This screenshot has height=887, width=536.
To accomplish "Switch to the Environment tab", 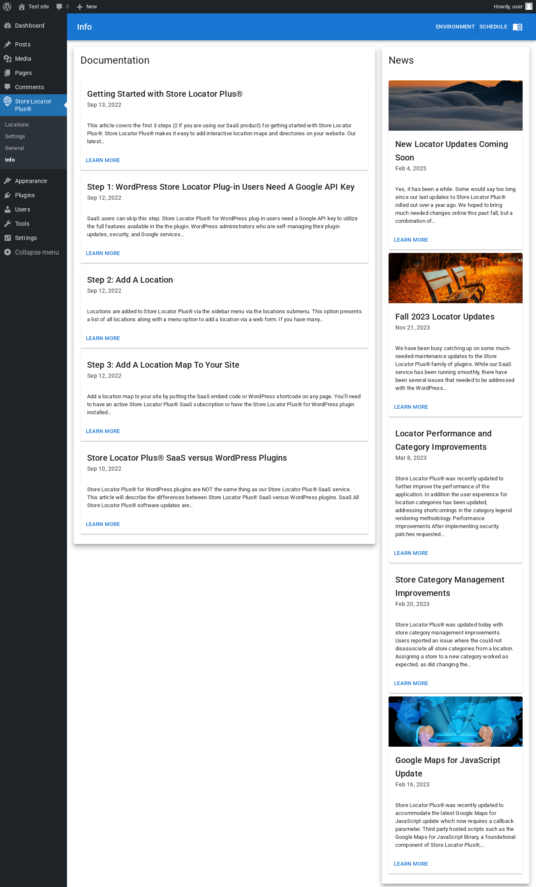I will [455, 27].
